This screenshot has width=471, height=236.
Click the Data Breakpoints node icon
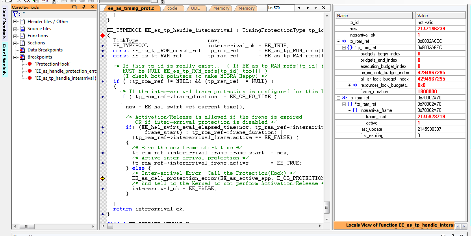pyautogui.click(x=22, y=50)
